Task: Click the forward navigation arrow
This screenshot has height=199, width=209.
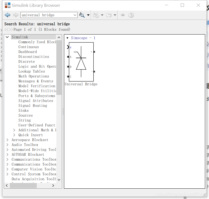Action: [16, 15]
